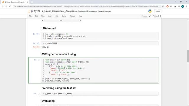189x106 pixels.
Task: Click the browser forward arrow
Action: coord(6,6)
